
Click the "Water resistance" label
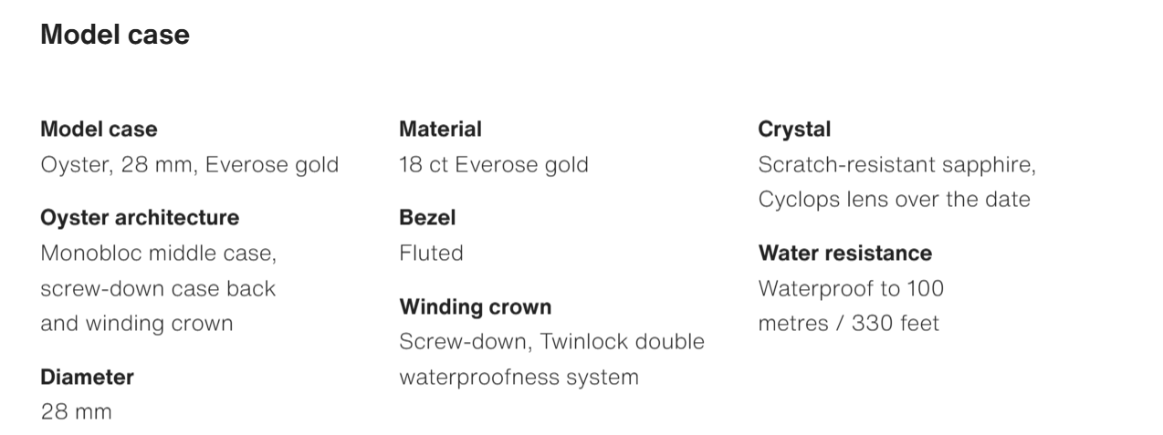pos(844,254)
